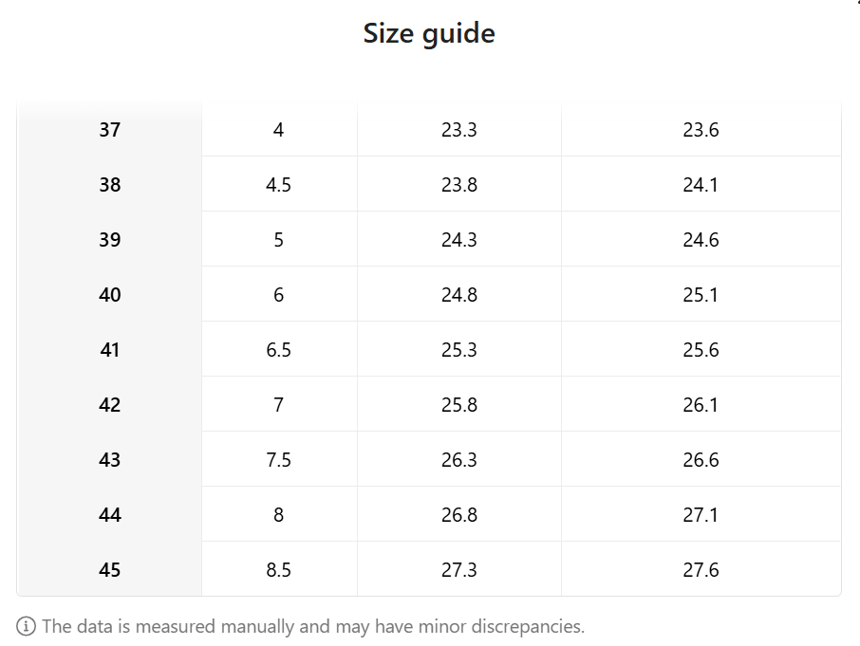The width and height of the screenshot is (860, 646).
Task: Select size 41 row header
Action: coord(110,350)
